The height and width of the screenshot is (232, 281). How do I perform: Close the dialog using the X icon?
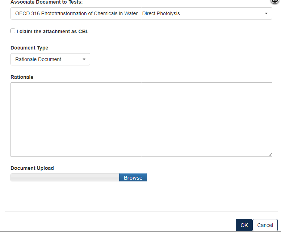coord(275,1)
